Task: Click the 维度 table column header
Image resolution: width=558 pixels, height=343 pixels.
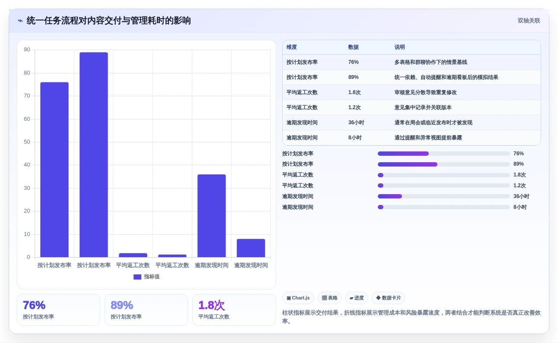Action: pos(292,47)
